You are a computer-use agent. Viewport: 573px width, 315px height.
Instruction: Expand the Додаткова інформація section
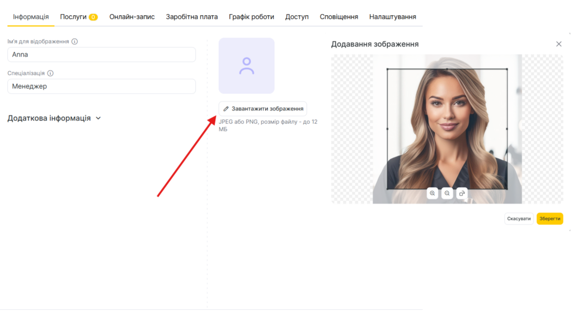[54, 118]
